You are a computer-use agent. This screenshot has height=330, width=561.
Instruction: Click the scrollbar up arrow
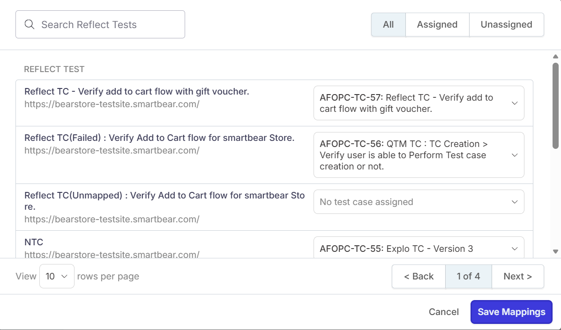click(x=555, y=57)
